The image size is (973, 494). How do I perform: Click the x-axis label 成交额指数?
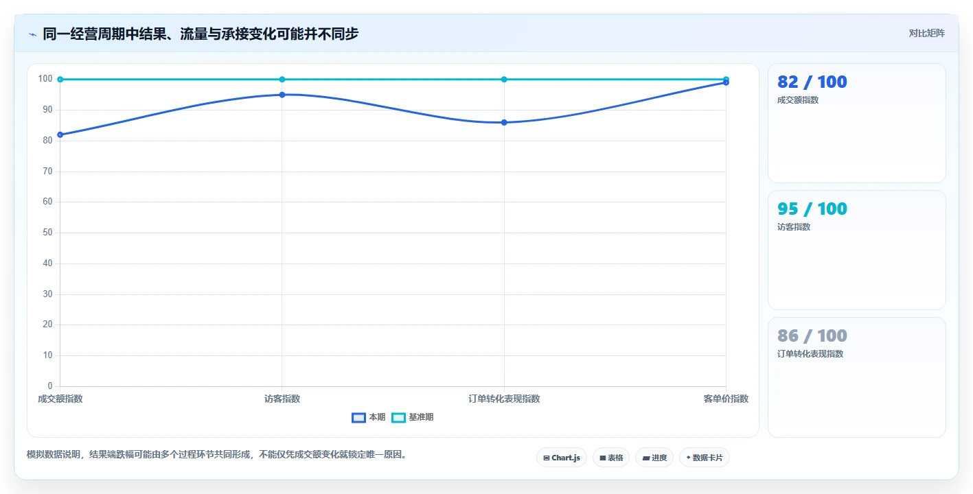click(60, 399)
